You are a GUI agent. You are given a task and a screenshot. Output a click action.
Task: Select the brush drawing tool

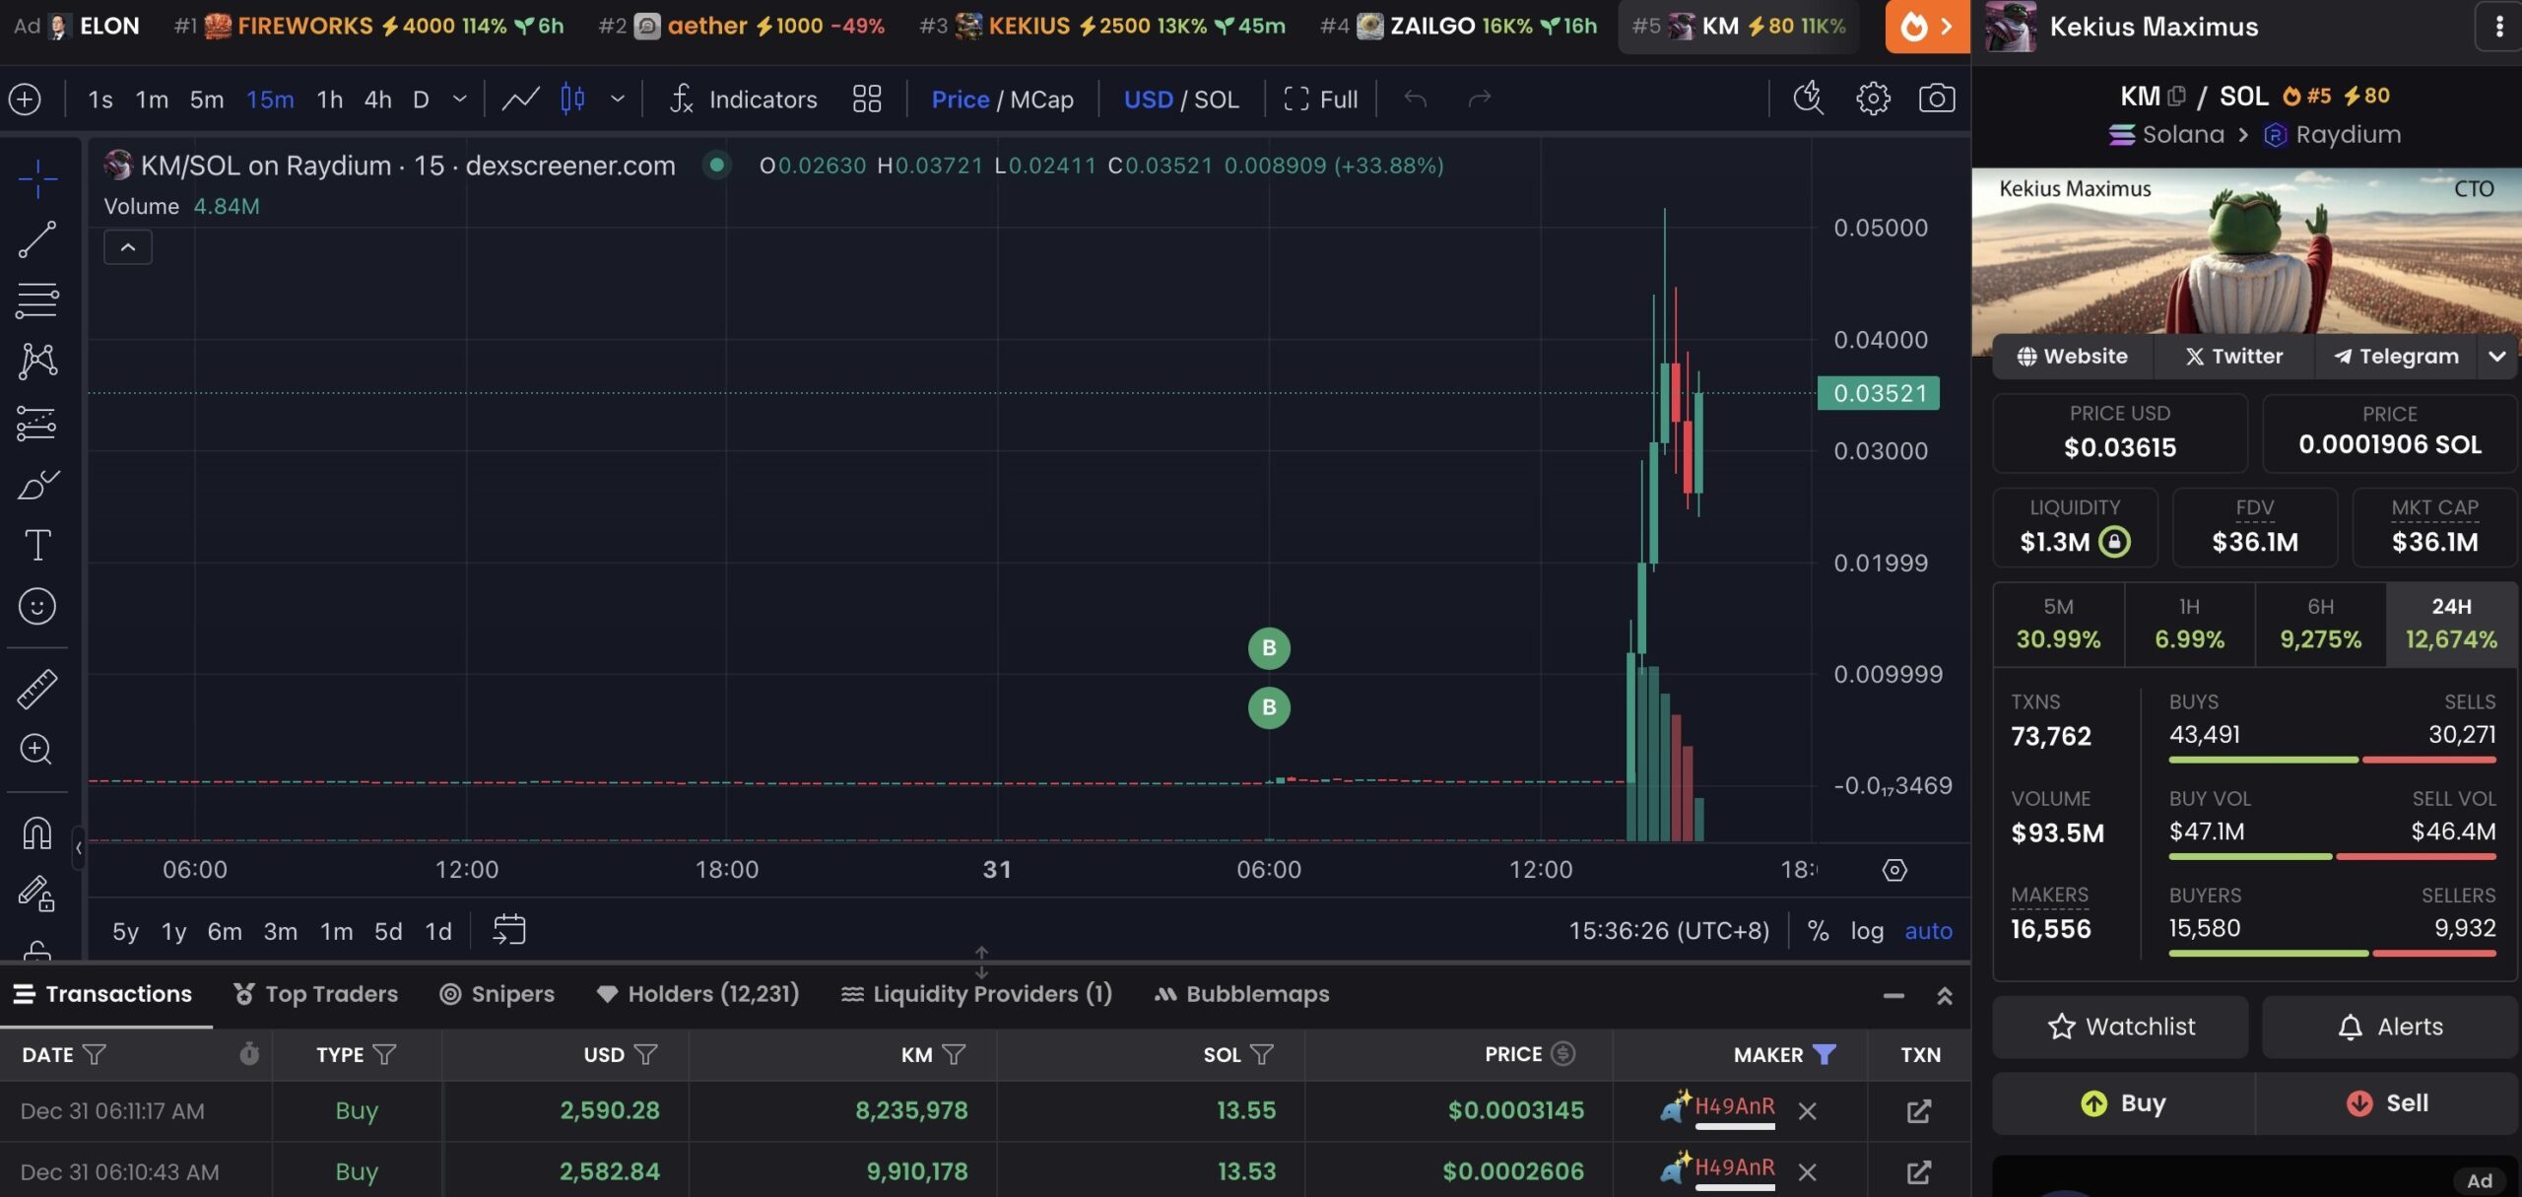(37, 485)
